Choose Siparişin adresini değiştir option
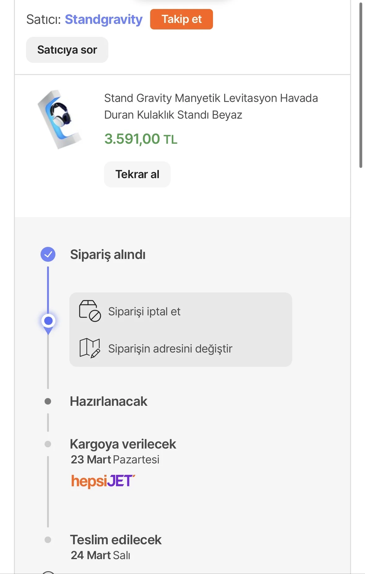The width and height of the screenshot is (365, 574). (170, 348)
